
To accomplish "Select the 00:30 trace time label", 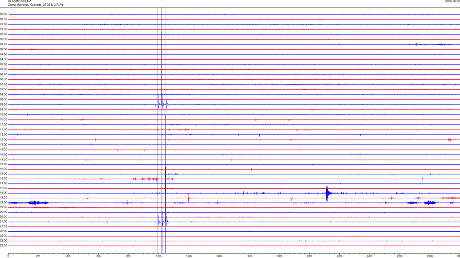I will (3, 19).
